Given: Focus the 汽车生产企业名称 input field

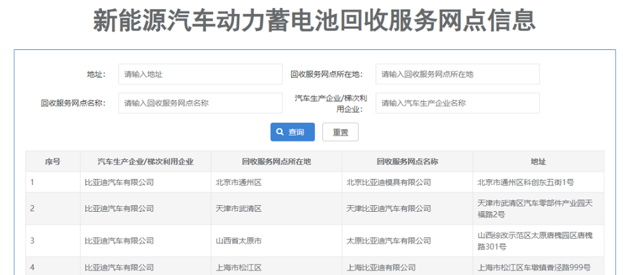Looking at the screenshot, I should click(458, 103).
